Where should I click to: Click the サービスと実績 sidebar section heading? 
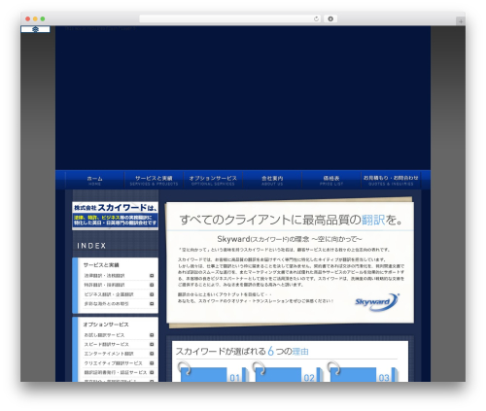pyautogui.click(x=101, y=265)
